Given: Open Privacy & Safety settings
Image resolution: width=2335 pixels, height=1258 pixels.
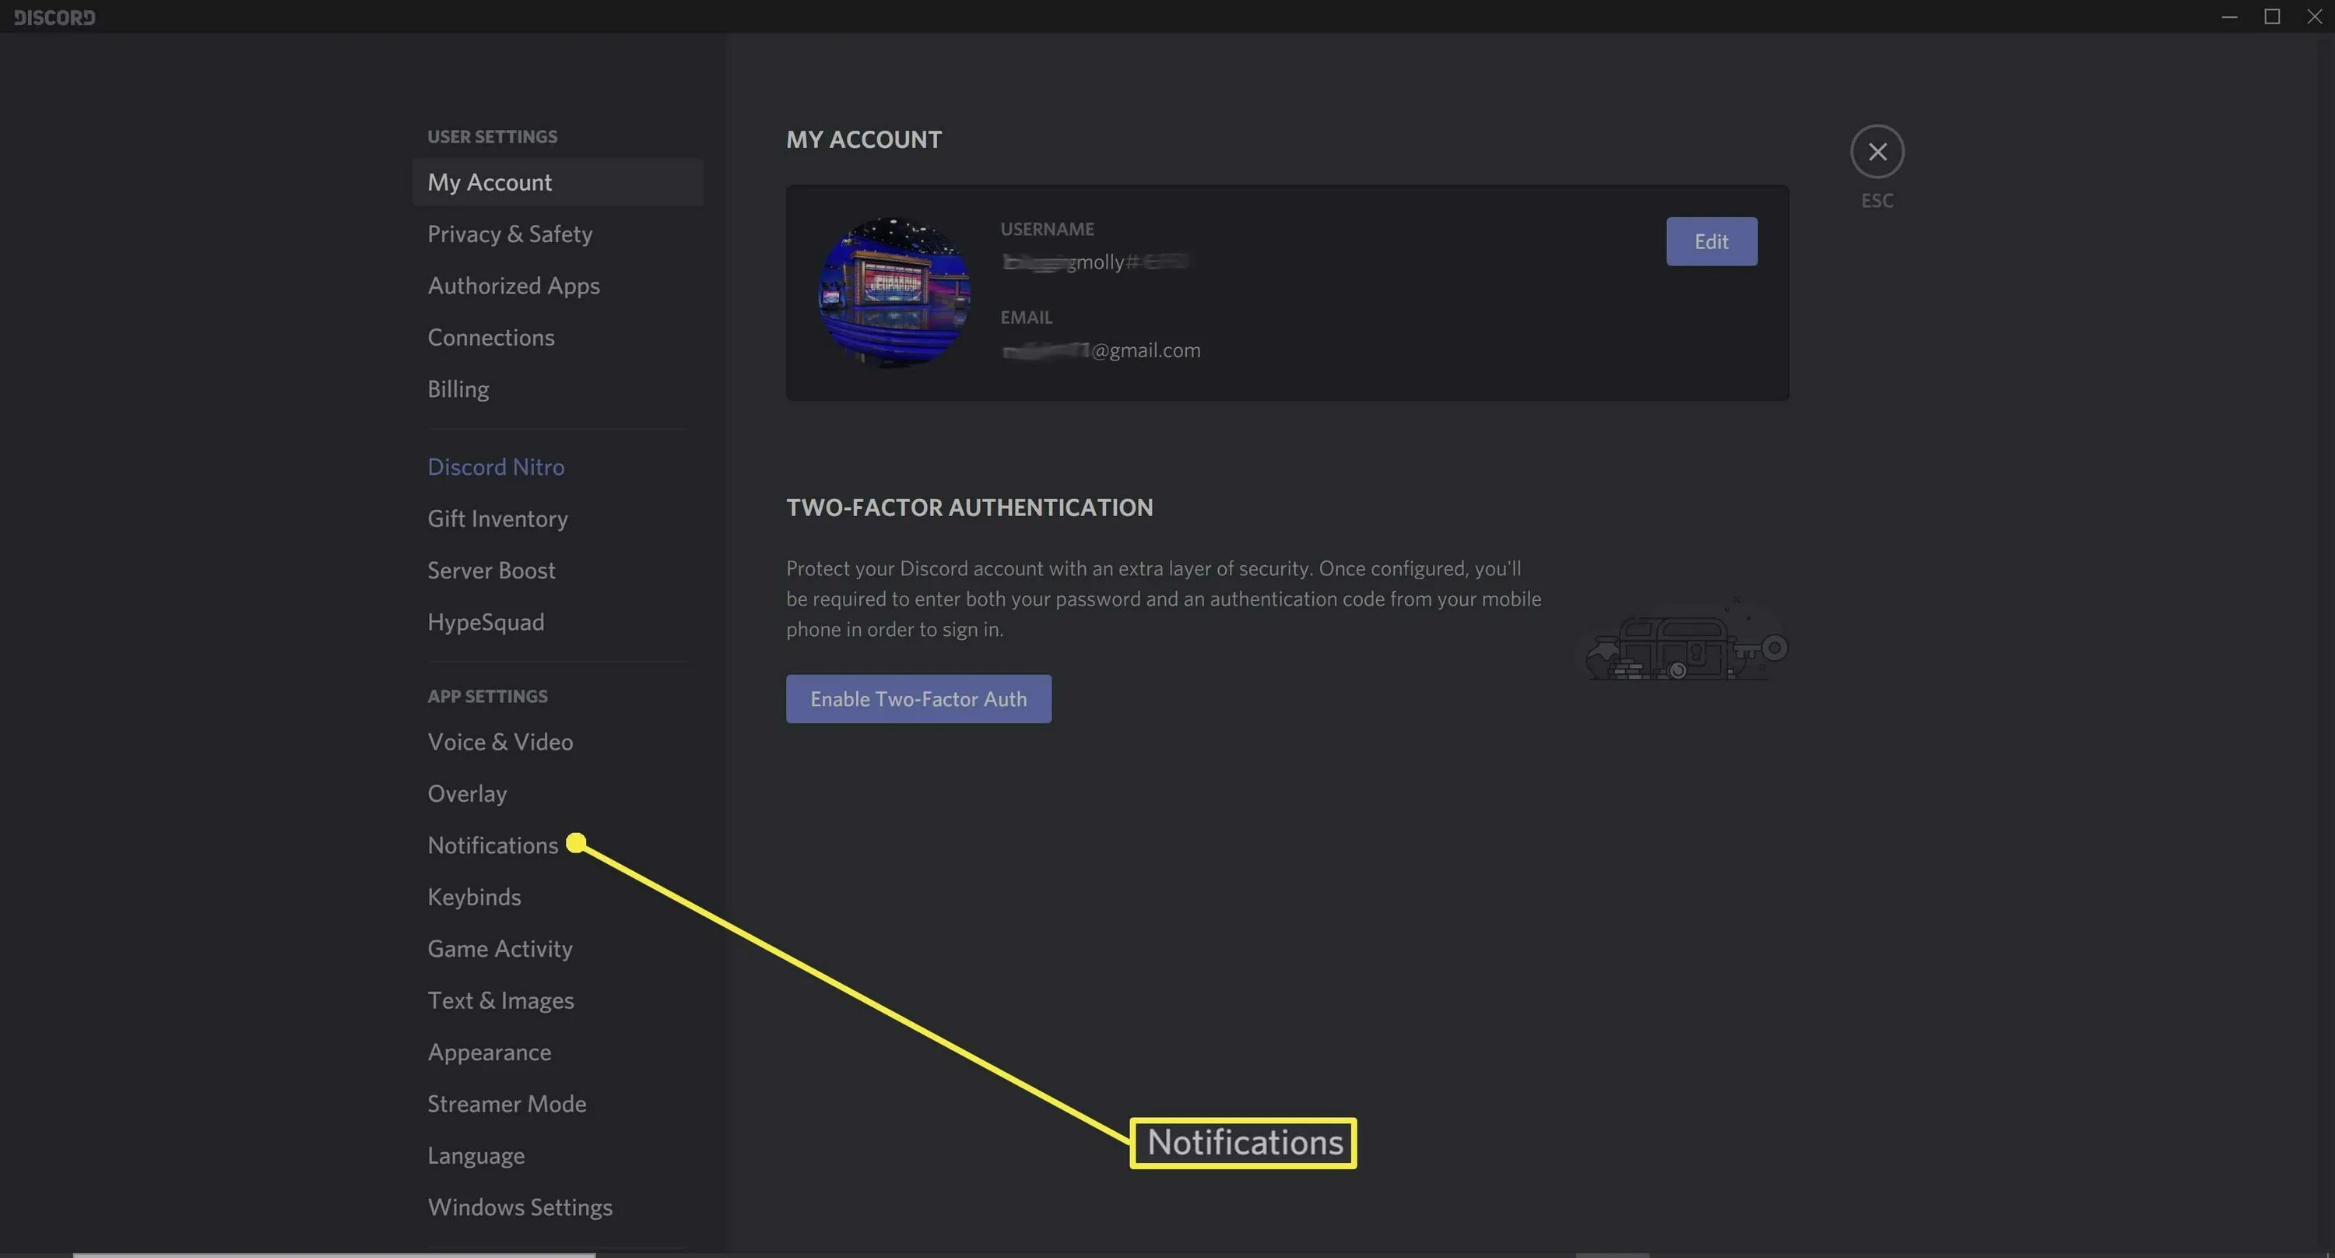Looking at the screenshot, I should (x=510, y=234).
